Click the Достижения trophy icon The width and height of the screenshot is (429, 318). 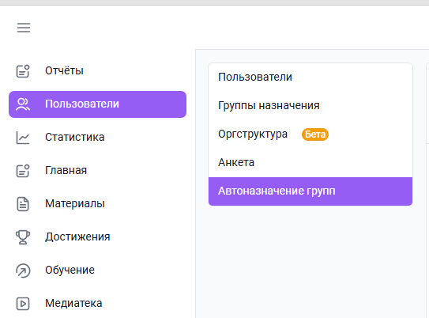click(23, 237)
